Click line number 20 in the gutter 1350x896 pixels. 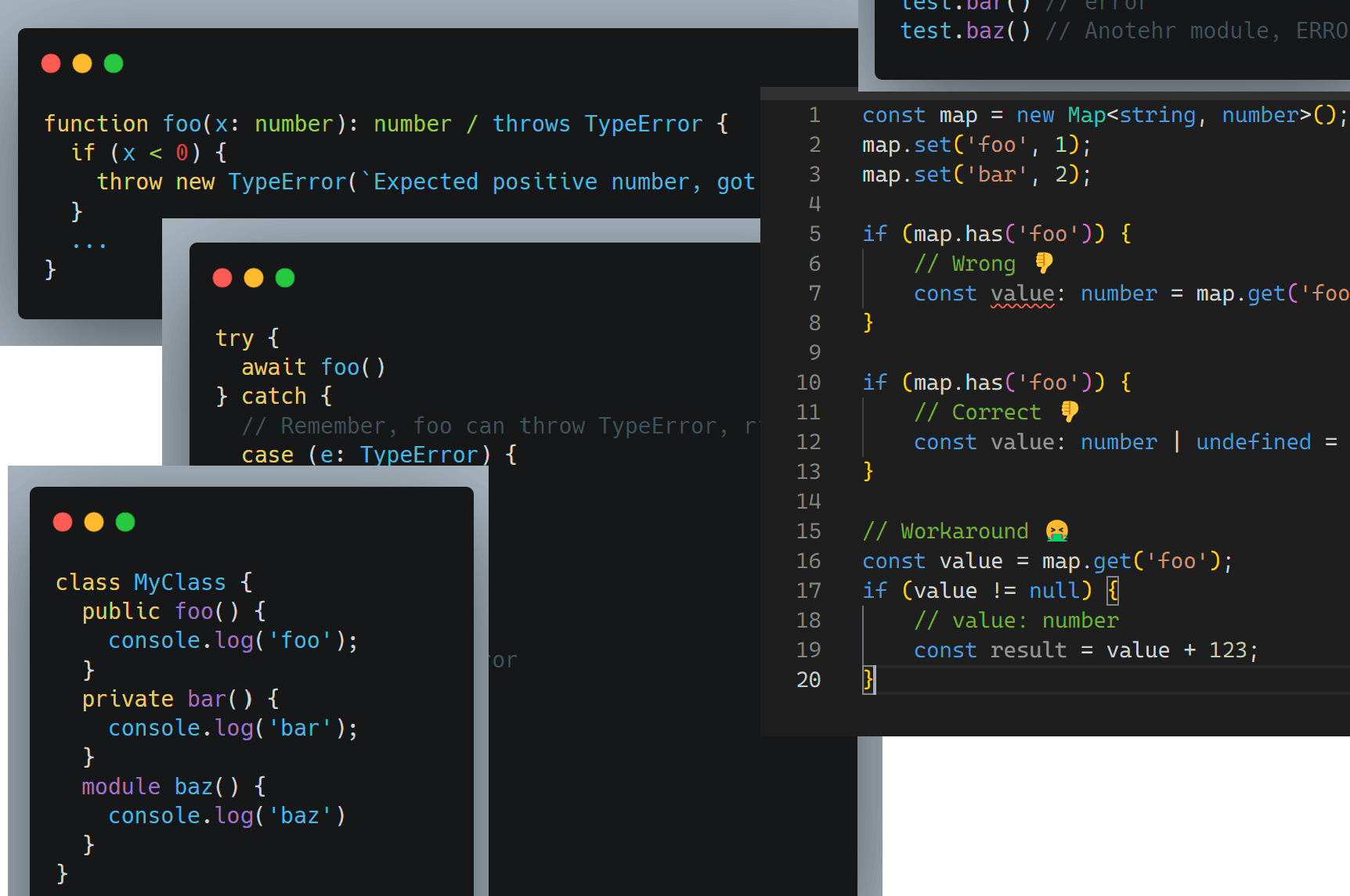point(809,679)
